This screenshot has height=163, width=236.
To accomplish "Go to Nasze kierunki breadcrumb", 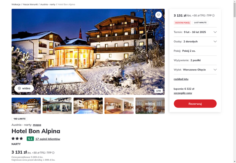I will [30, 4].
